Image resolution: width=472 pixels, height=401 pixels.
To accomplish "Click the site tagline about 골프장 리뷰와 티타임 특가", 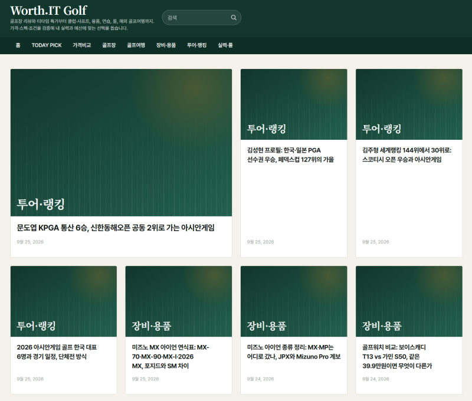I will [82, 25].
